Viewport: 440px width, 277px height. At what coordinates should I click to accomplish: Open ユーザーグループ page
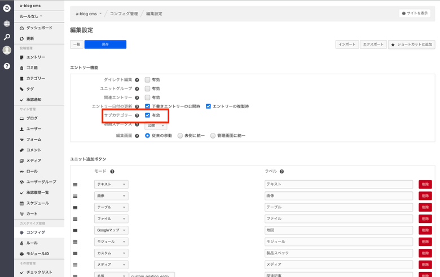pos(39,182)
